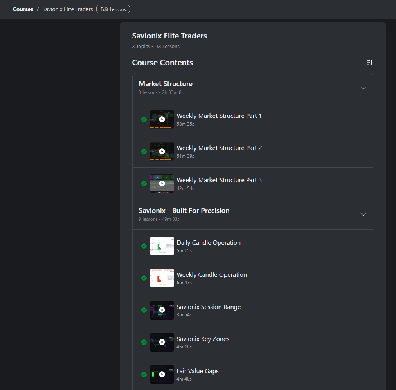Click the Savionix - Built For Precision heading
This screenshot has width=396, height=390.
click(184, 211)
